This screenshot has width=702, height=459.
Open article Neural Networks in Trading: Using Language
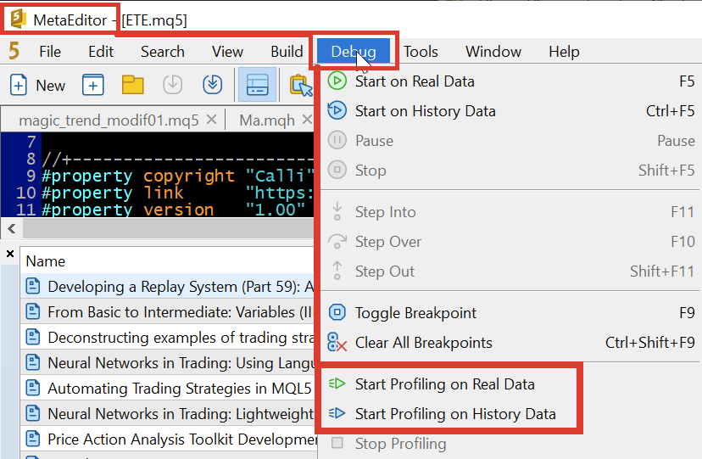[169, 363]
